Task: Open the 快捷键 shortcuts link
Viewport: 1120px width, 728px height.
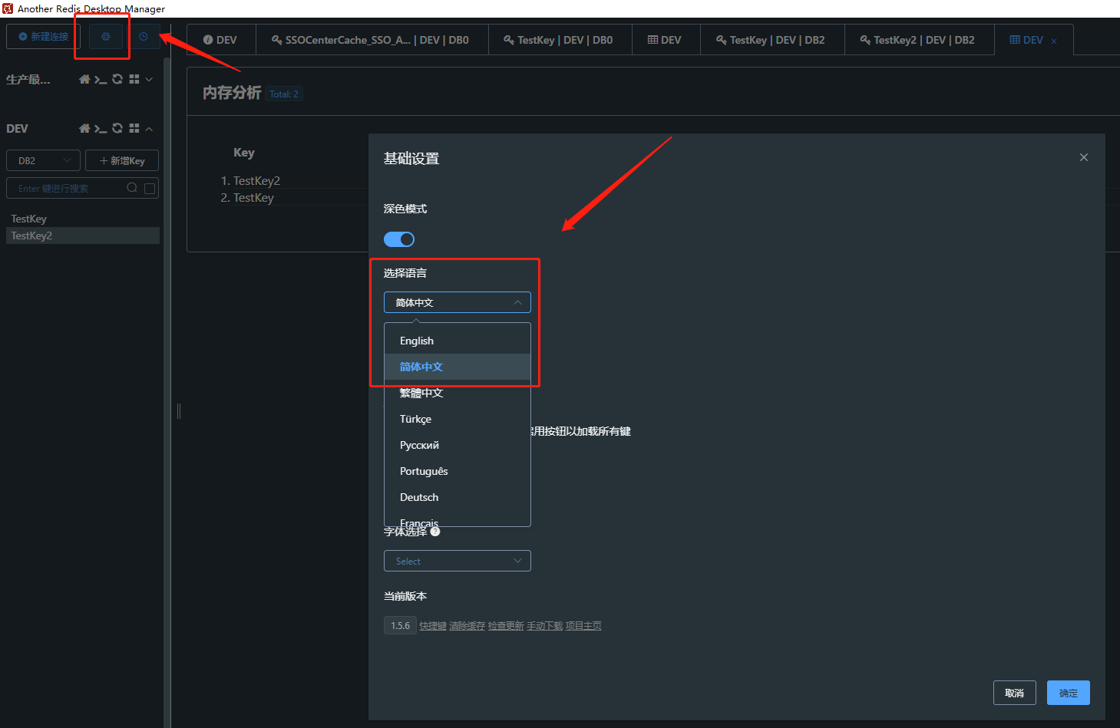Action: click(433, 626)
